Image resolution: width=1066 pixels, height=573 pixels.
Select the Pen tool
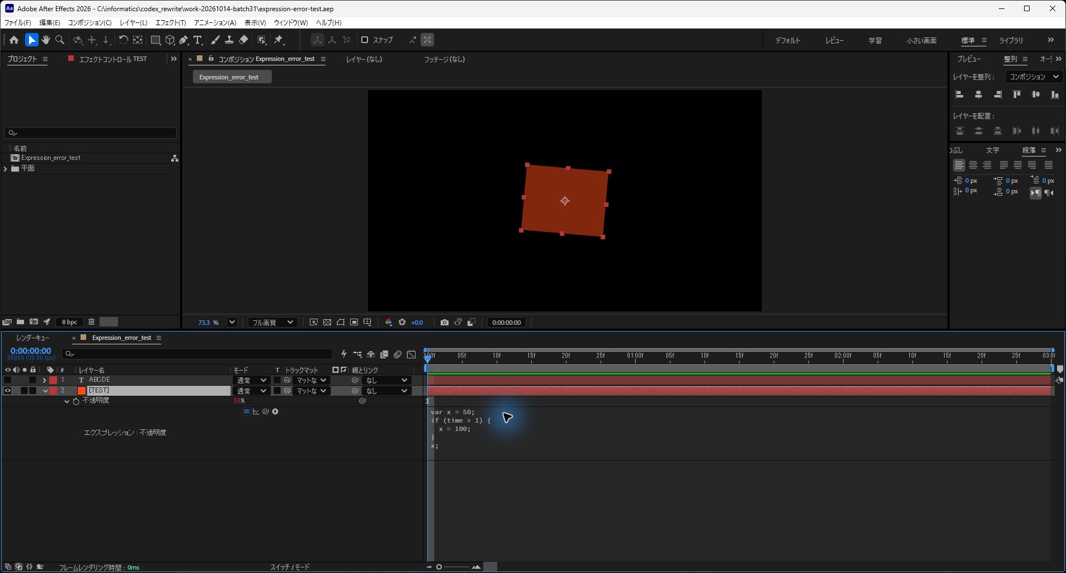[183, 40]
